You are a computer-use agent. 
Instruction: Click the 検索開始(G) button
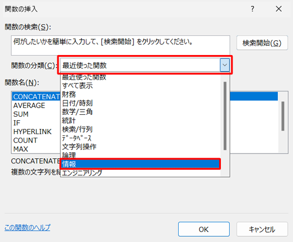click(262, 43)
